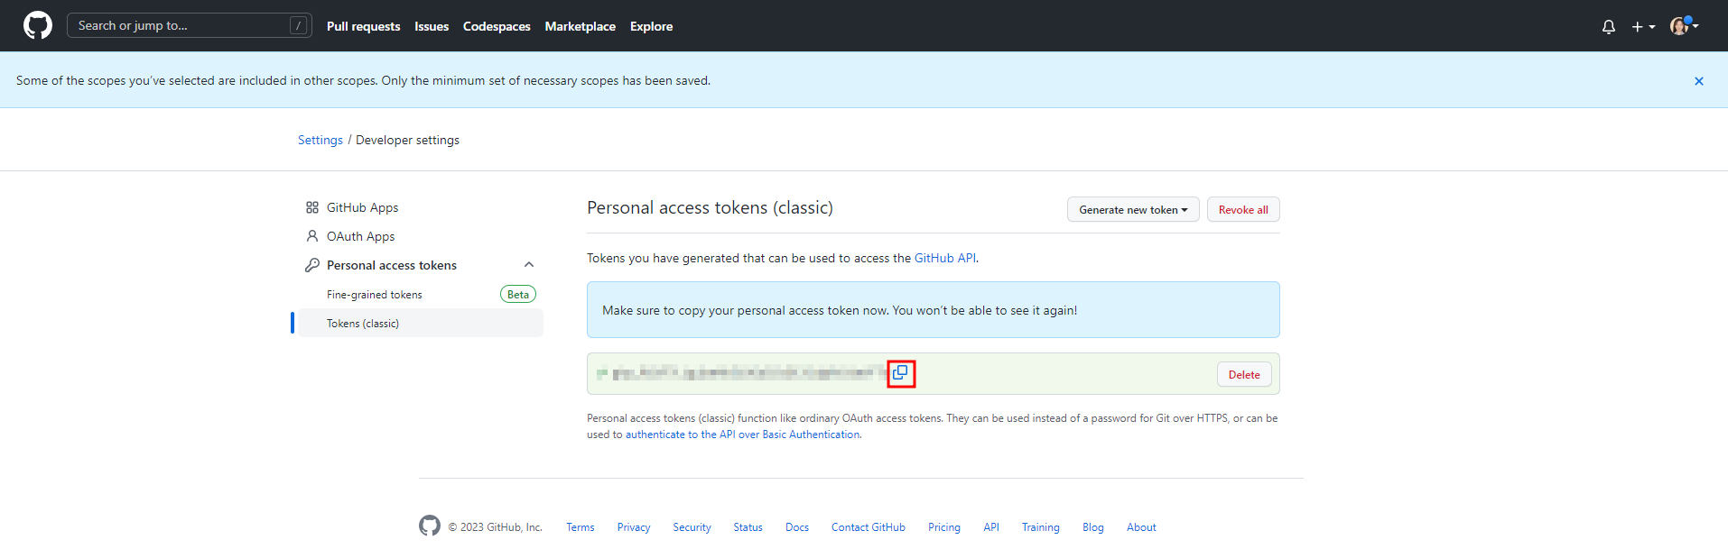Go to Pull requests
1728x558 pixels.
coord(363,26)
